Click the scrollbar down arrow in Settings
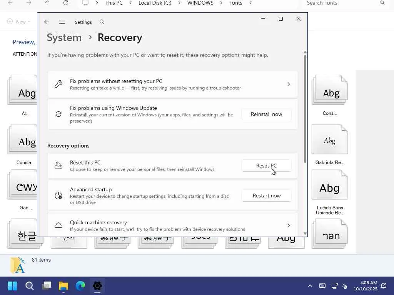Image resolution: width=394 pixels, height=295 pixels. tap(305, 234)
